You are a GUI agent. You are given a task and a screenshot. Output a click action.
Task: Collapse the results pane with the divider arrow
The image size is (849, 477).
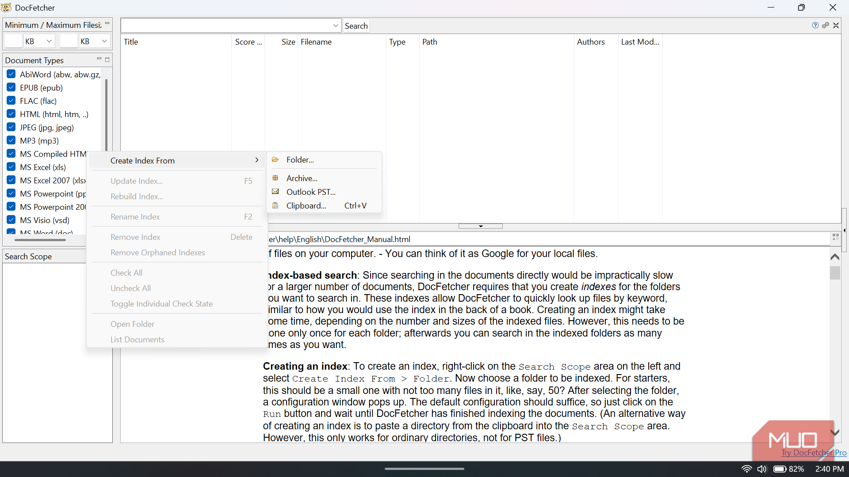(481, 226)
